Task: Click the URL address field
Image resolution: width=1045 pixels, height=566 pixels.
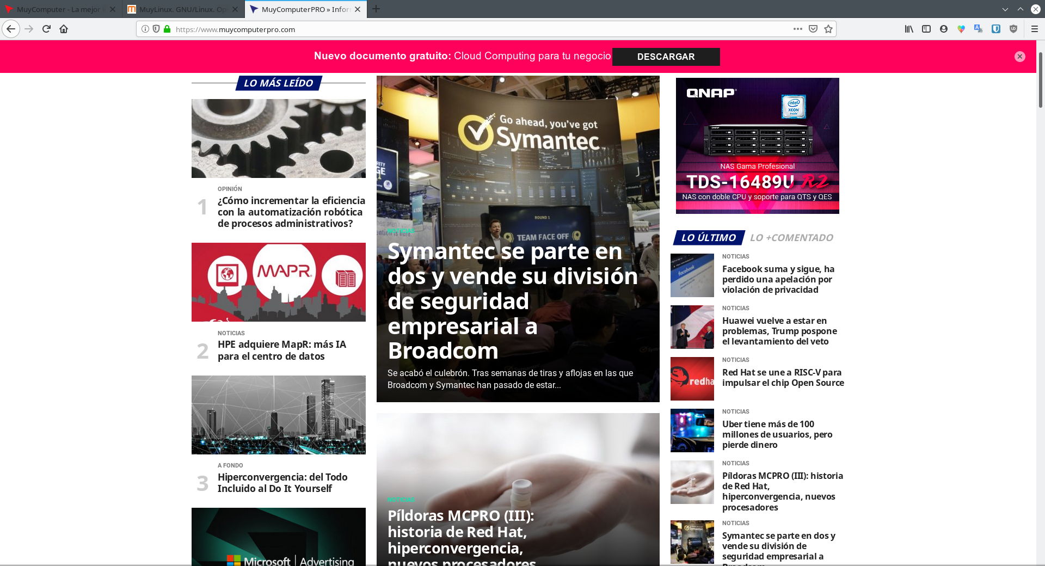Action: [479, 29]
